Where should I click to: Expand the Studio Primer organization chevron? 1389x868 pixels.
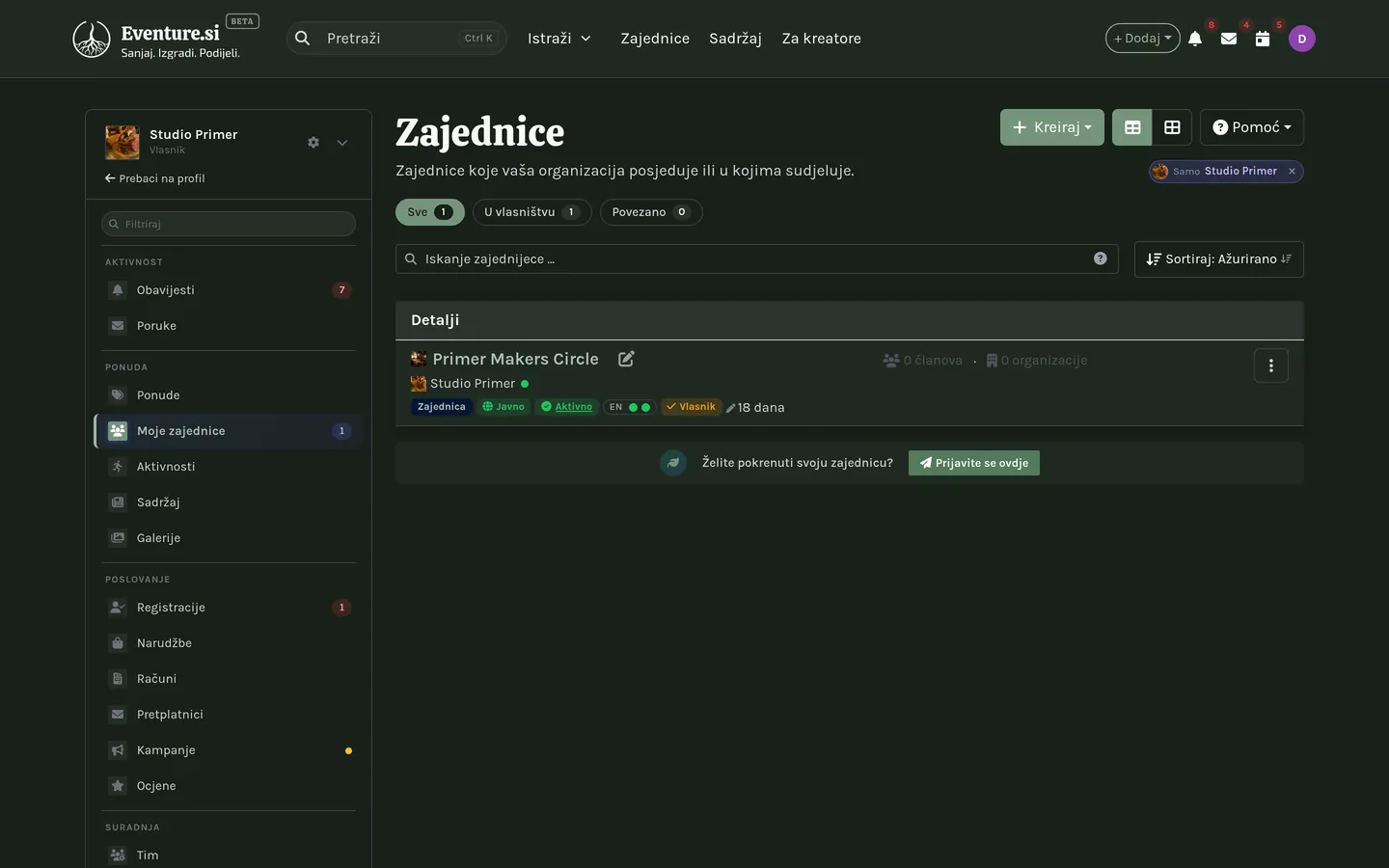[342, 142]
